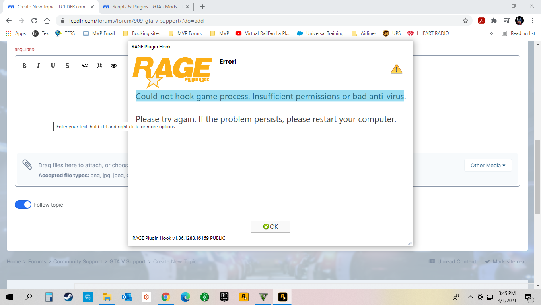Image resolution: width=541 pixels, height=305 pixels.
Task: Toggle bold formatting in the editor
Action: (x=24, y=66)
